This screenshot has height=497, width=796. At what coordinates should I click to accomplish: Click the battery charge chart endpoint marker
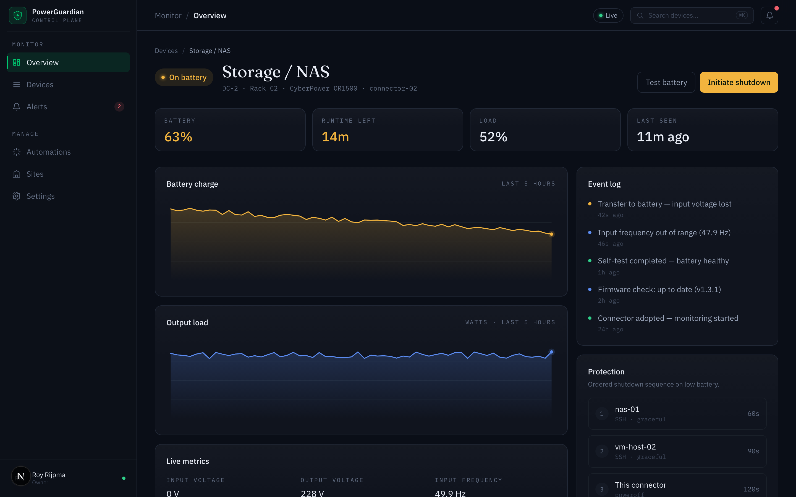coord(552,234)
